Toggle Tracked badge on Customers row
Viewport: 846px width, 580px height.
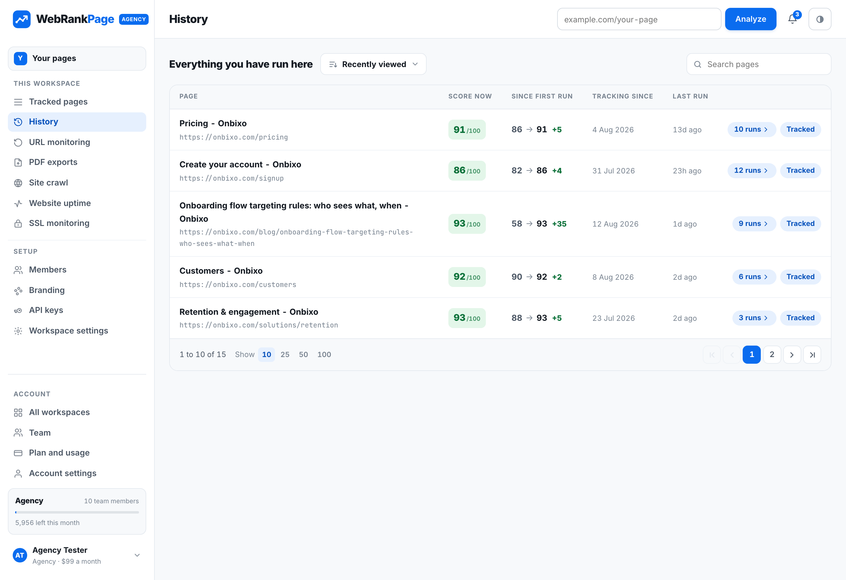pyautogui.click(x=800, y=276)
